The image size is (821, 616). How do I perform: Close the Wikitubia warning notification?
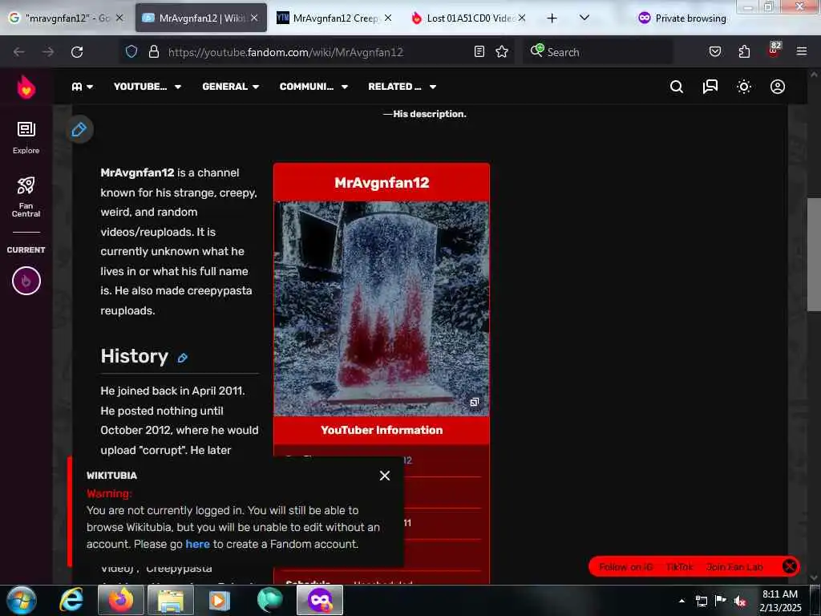tap(385, 475)
